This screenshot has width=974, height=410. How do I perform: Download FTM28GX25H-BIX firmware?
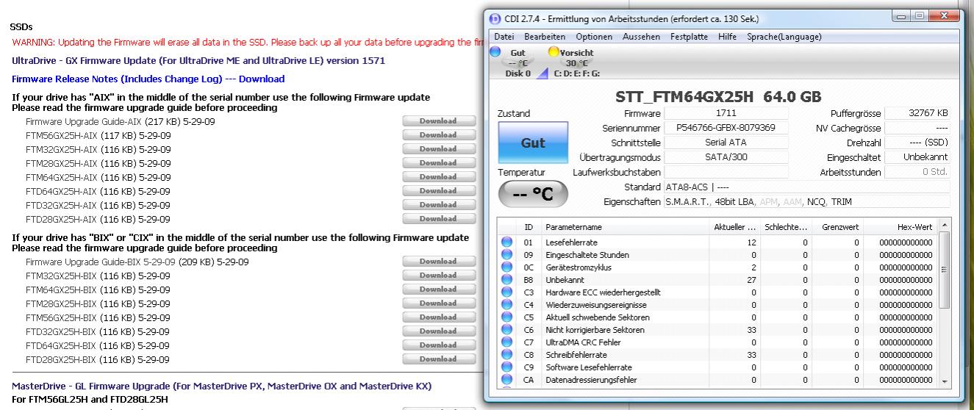click(439, 303)
